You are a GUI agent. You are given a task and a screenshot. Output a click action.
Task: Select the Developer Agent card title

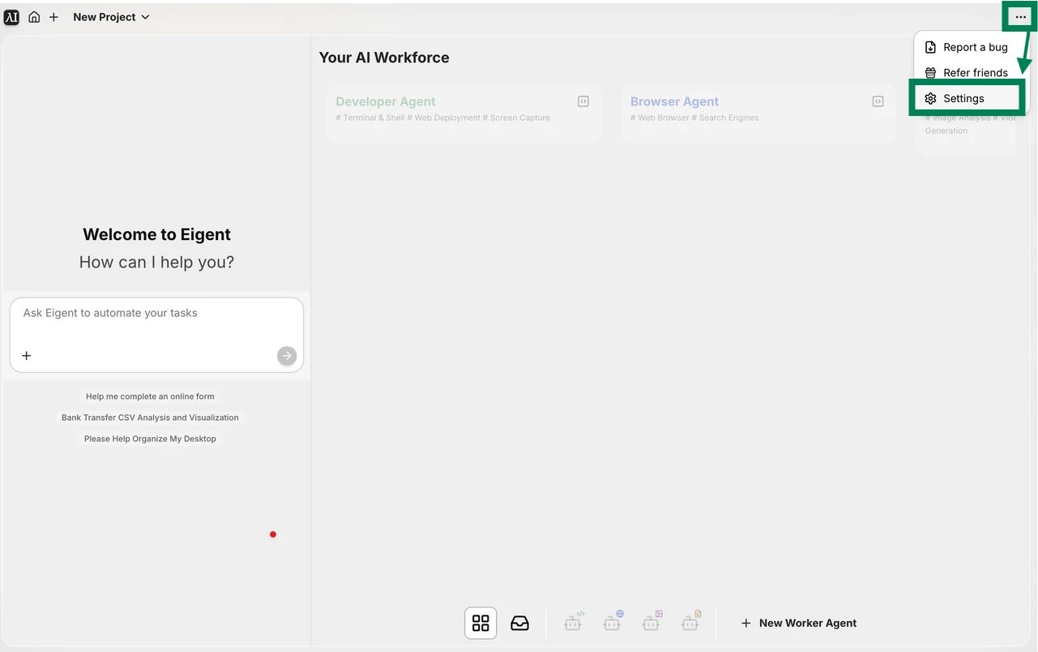[x=386, y=101]
